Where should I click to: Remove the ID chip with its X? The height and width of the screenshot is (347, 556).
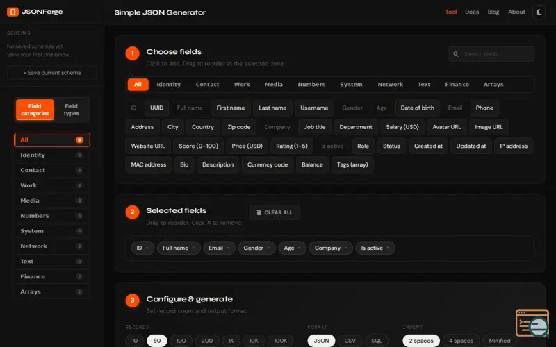[147, 248]
